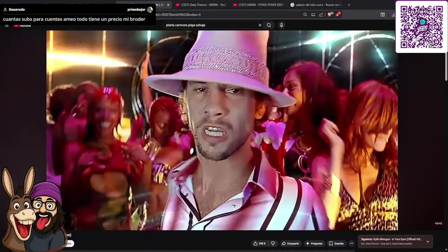Expand the Siguiente playlist panel chevron

pyautogui.click(x=428, y=241)
